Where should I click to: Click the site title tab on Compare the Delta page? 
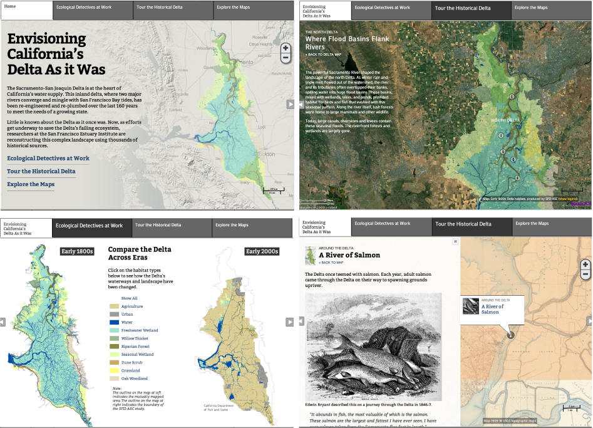pyautogui.click(x=26, y=228)
